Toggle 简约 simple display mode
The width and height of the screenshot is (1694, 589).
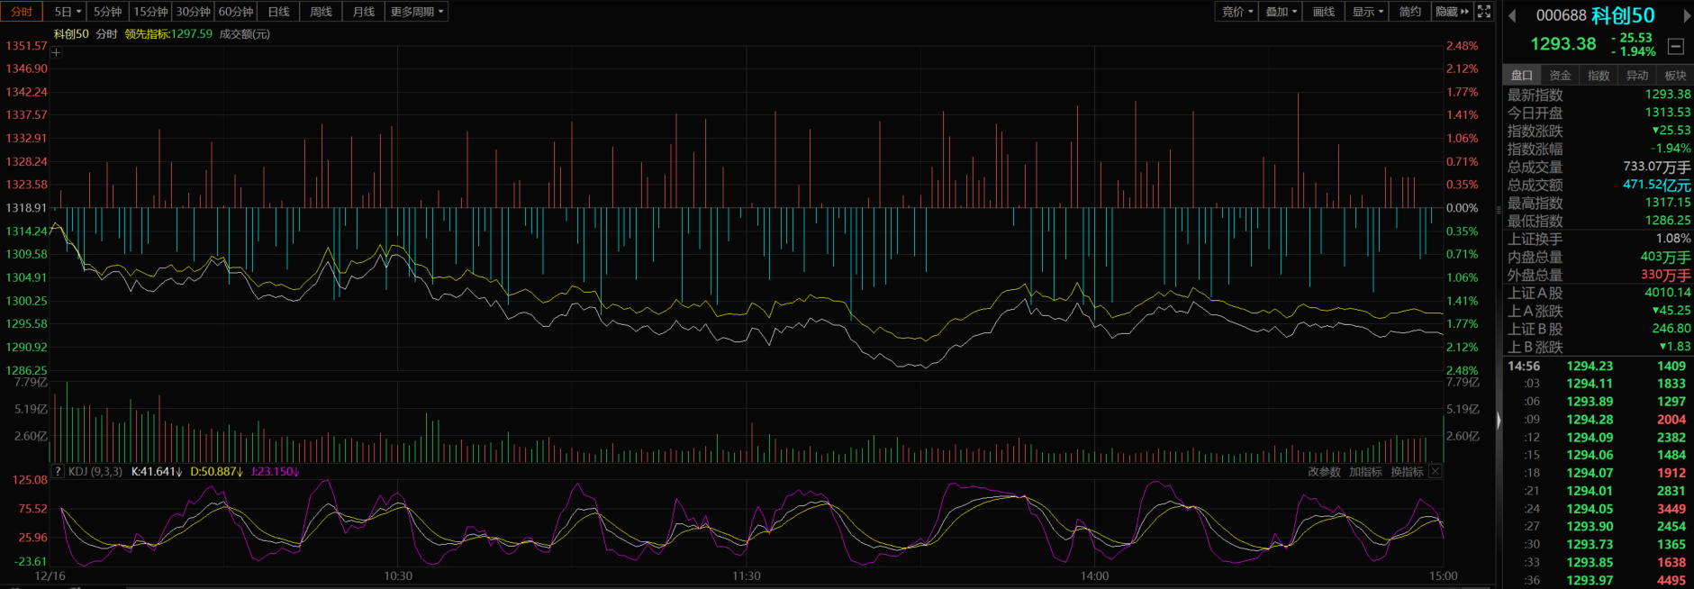(1409, 12)
